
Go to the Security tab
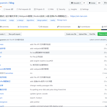[61, 9]
